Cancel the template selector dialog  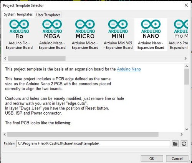point(177,158)
